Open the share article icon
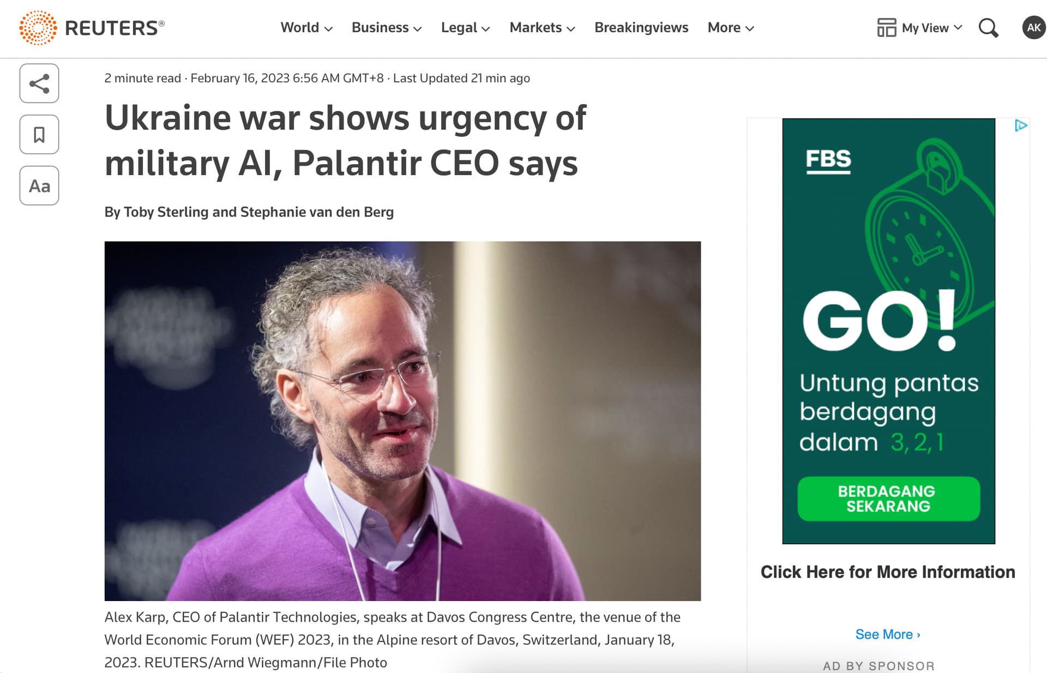The width and height of the screenshot is (1047, 673). click(x=39, y=83)
